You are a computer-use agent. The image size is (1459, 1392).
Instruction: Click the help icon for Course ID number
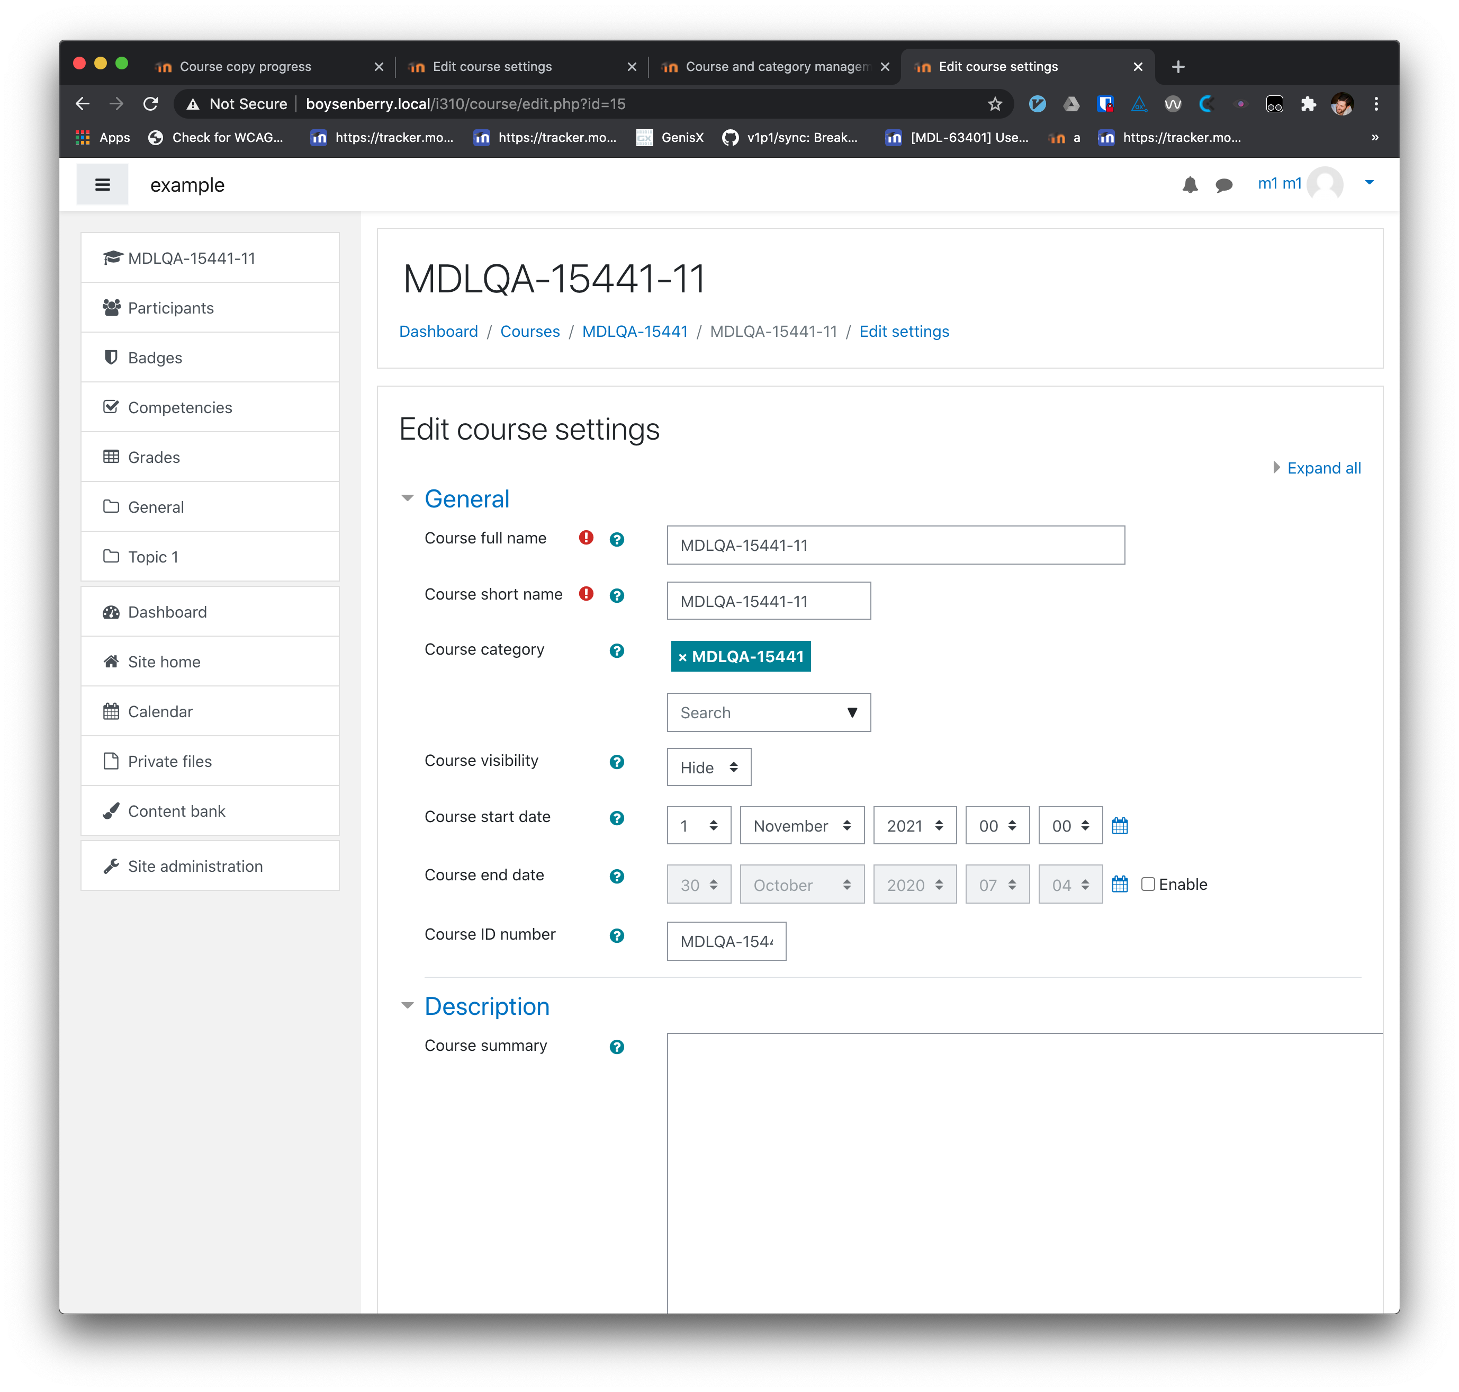(x=616, y=935)
